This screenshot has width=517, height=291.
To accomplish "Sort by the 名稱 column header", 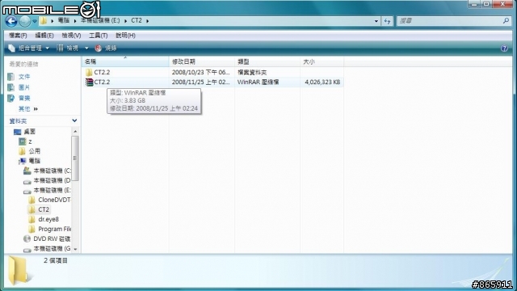I will pyautogui.click(x=125, y=61).
